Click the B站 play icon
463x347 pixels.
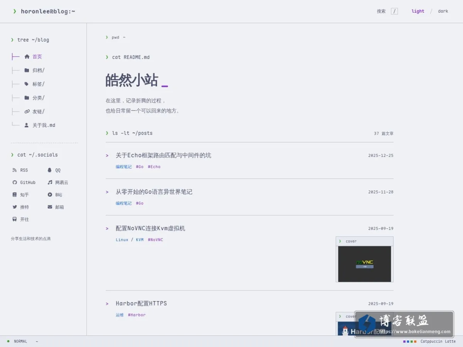coord(50,195)
